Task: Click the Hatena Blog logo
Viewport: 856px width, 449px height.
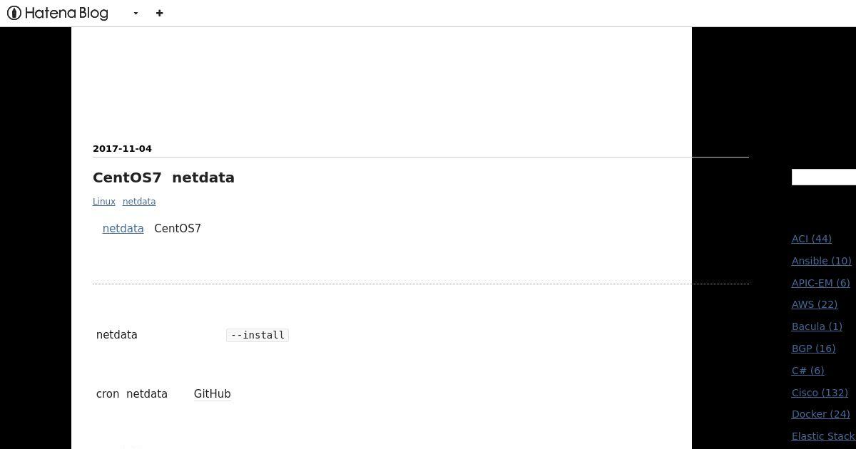Action: (58, 13)
